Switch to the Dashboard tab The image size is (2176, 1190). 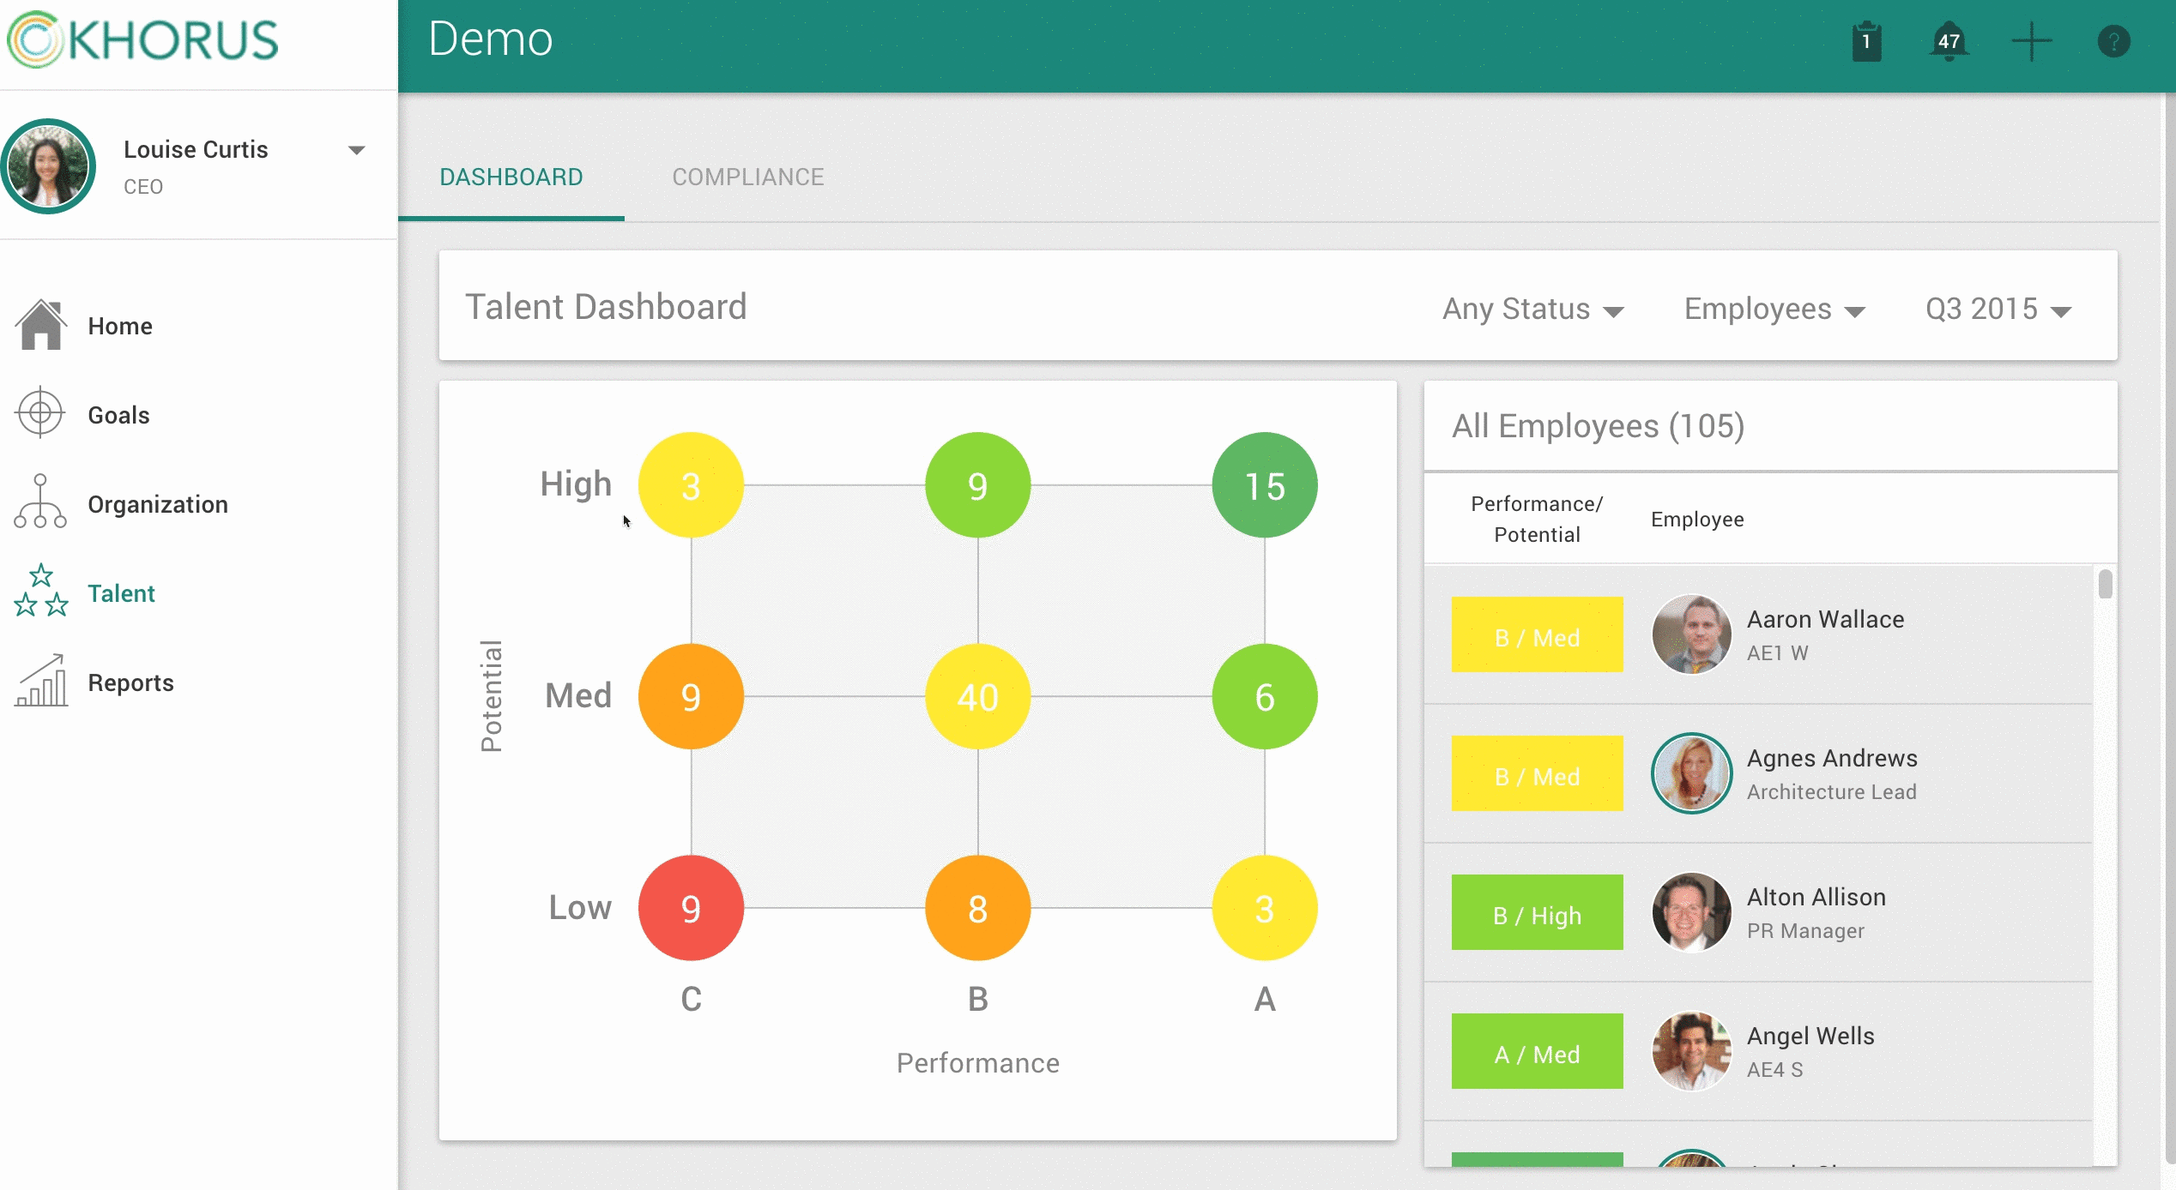pyautogui.click(x=511, y=177)
